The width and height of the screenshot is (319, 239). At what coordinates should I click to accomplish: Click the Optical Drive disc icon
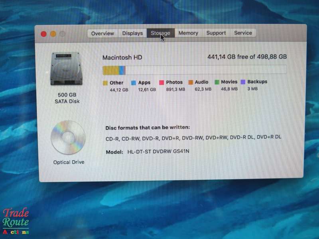coord(68,137)
